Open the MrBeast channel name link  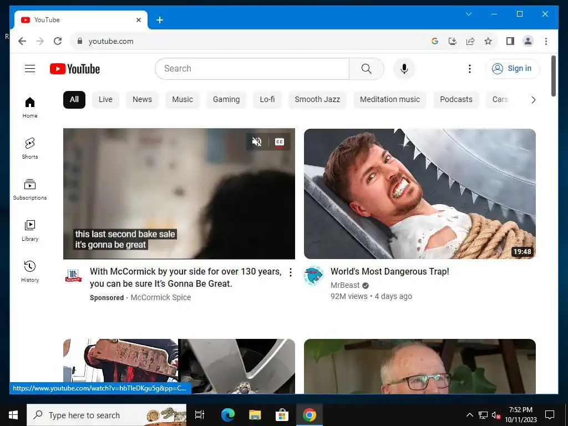tap(345, 286)
